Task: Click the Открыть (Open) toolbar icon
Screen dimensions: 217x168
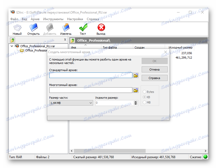Action: pyautogui.click(x=33, y=27)
